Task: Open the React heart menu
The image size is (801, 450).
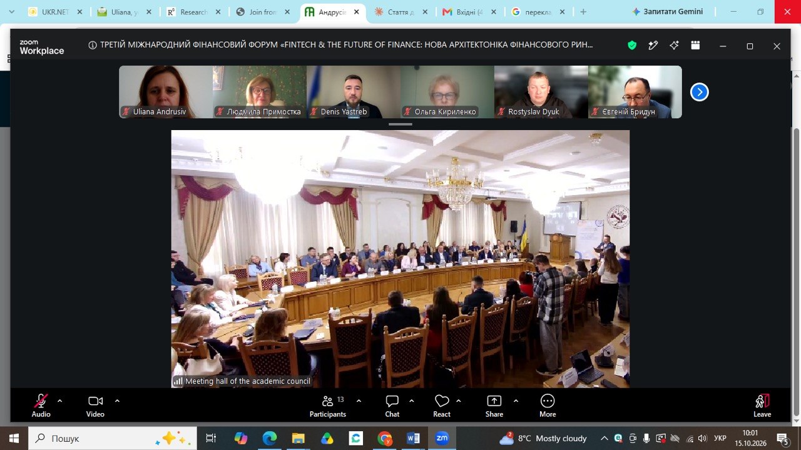Action: [x=442, y=406]
